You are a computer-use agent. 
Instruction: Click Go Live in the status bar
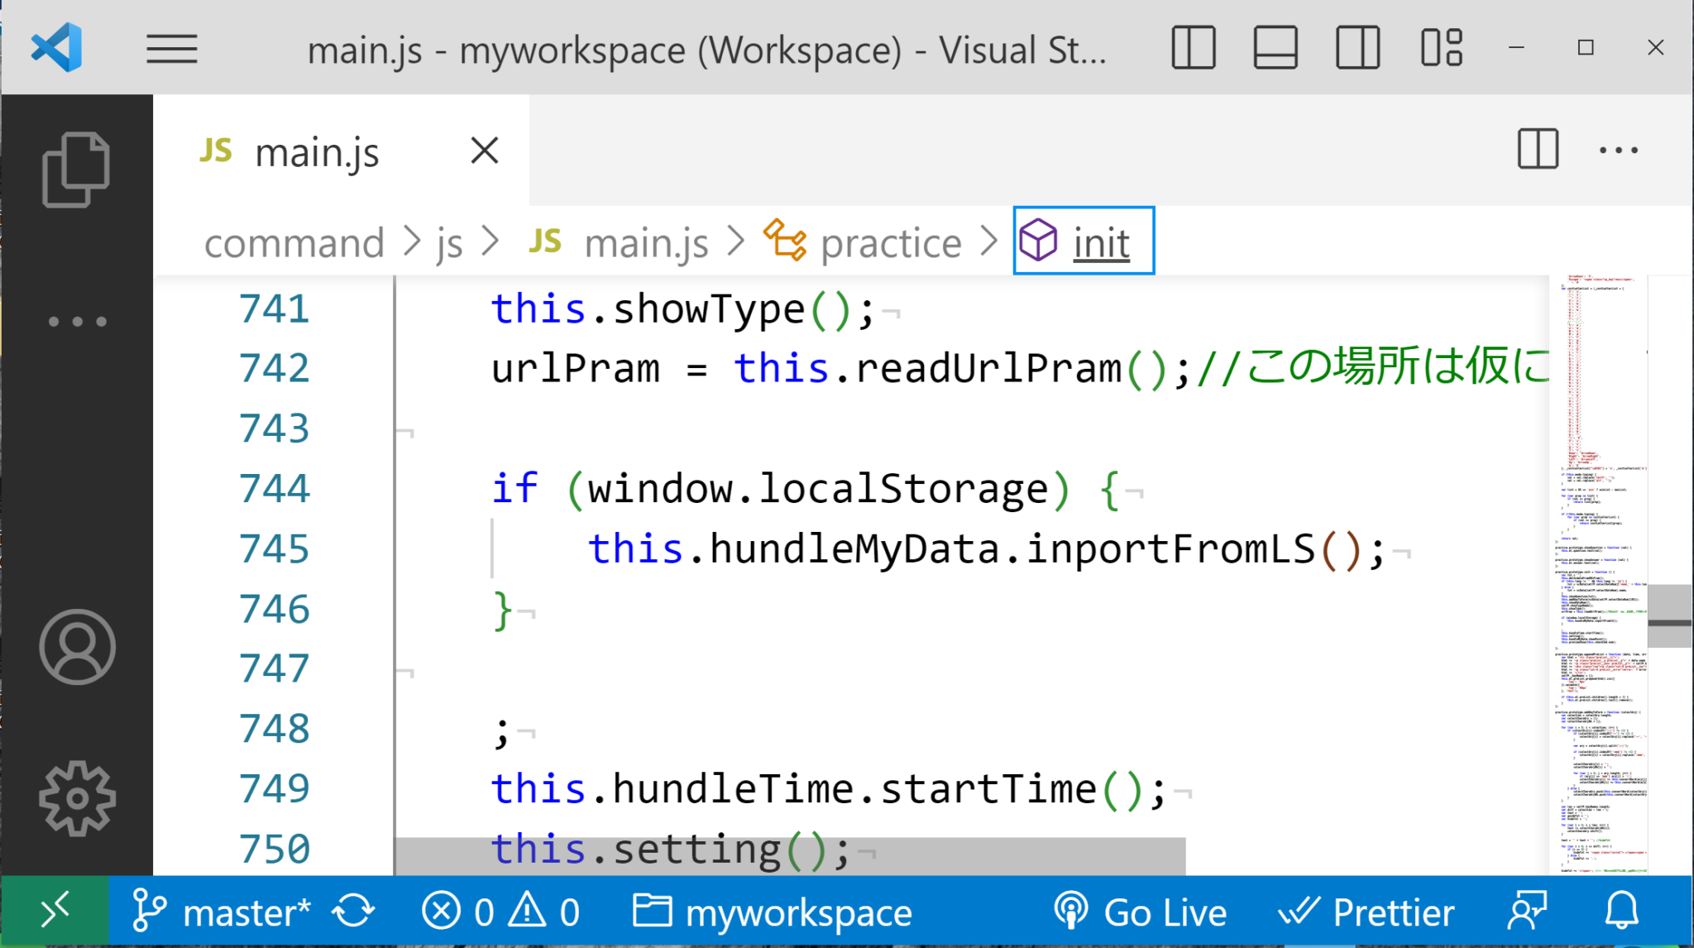coord(1141,912)
